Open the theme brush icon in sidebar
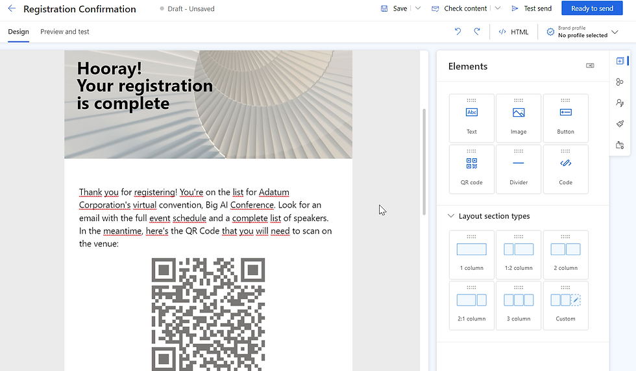The image size is (636, 371). pyautogui.click(x=620, y=124)
